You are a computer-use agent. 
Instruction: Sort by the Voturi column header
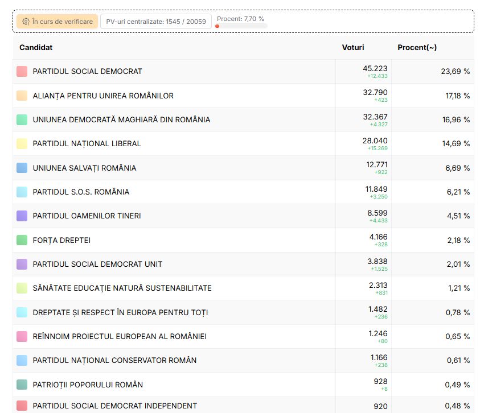tap(352, 48)
